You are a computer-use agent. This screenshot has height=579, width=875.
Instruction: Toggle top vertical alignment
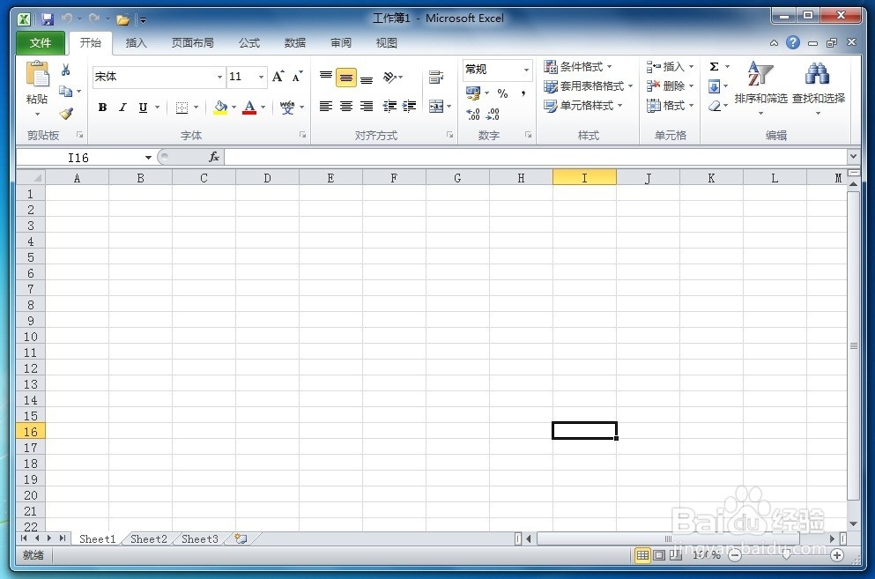pyautogui.click(x=326, y=77)
